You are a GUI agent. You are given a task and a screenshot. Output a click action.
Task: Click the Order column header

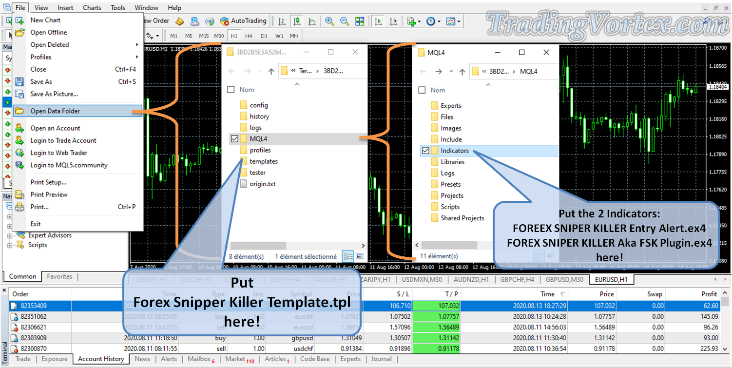41,294
